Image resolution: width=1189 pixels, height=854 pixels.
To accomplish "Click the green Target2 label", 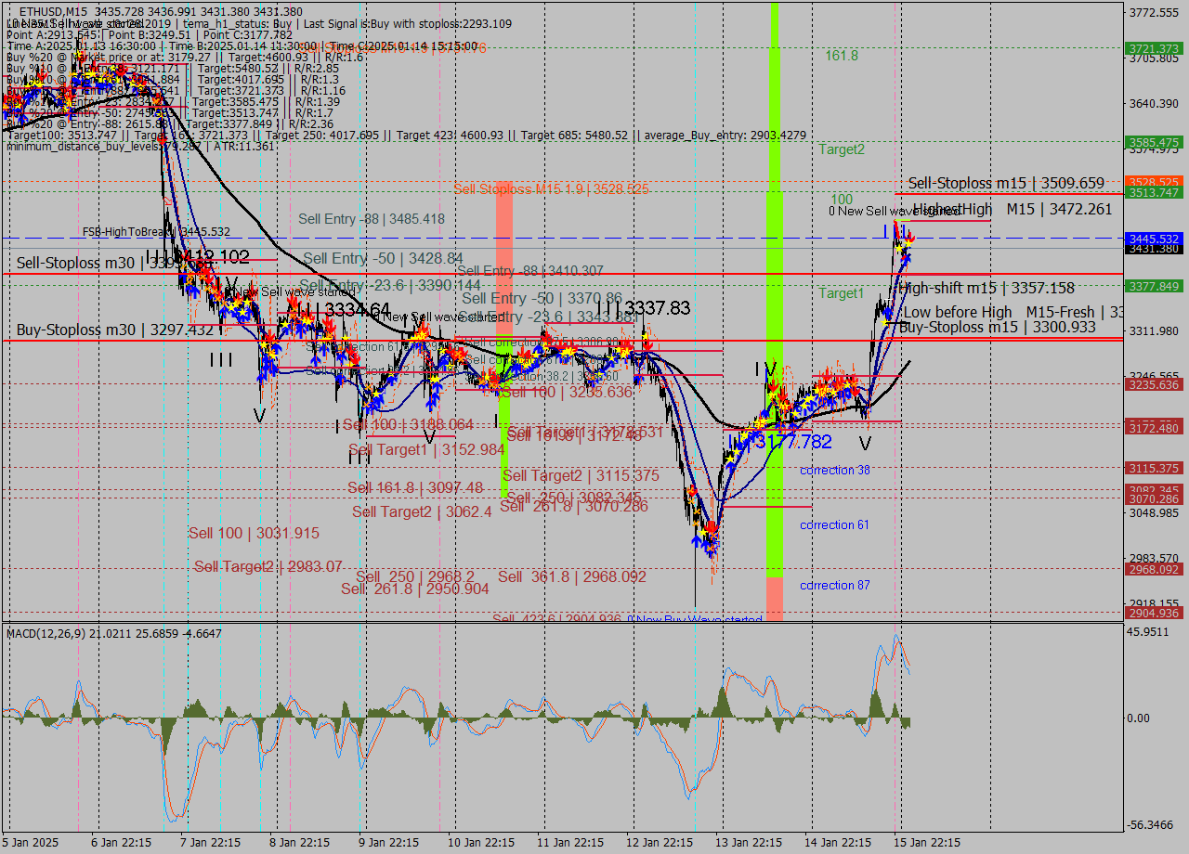I will pyautogui.click(x=842, y=149).
